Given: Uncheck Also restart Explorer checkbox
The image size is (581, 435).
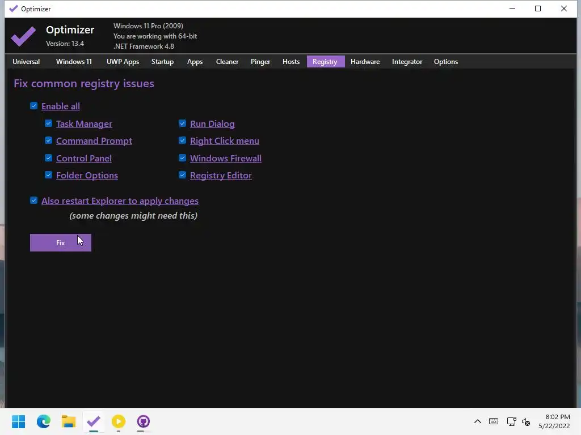Looking at the screenshot, I should pyautogui.click(x=33, y=201).
